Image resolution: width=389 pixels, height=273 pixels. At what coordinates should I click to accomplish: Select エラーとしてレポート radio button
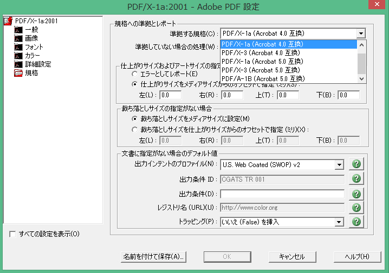click(x=134, y=74)
